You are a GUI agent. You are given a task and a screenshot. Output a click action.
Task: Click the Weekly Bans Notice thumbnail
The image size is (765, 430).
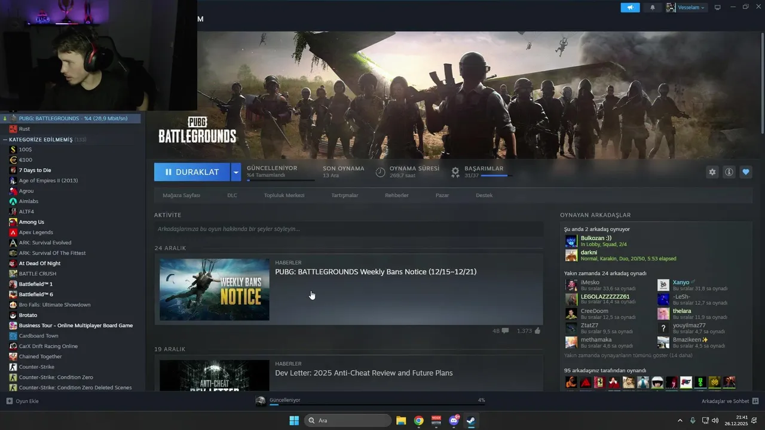214,289
